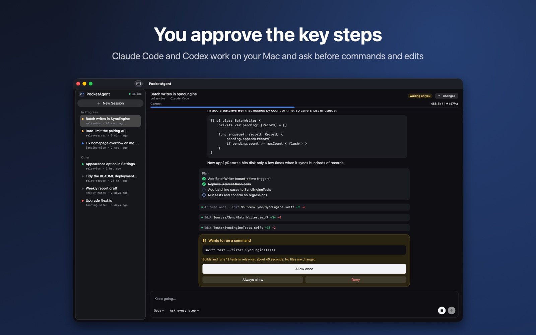Image resolution: width=536 pixels, height=335 pixels.
Task: Deny the swift test command
Action: pos(355,280)
